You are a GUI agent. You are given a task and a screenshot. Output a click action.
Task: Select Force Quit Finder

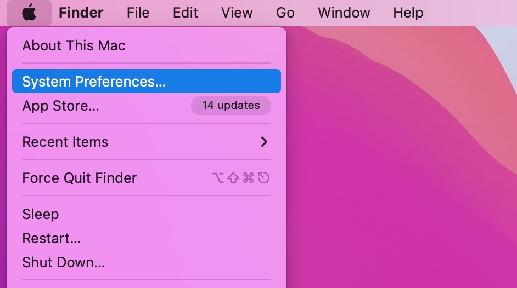pos(147,178)
